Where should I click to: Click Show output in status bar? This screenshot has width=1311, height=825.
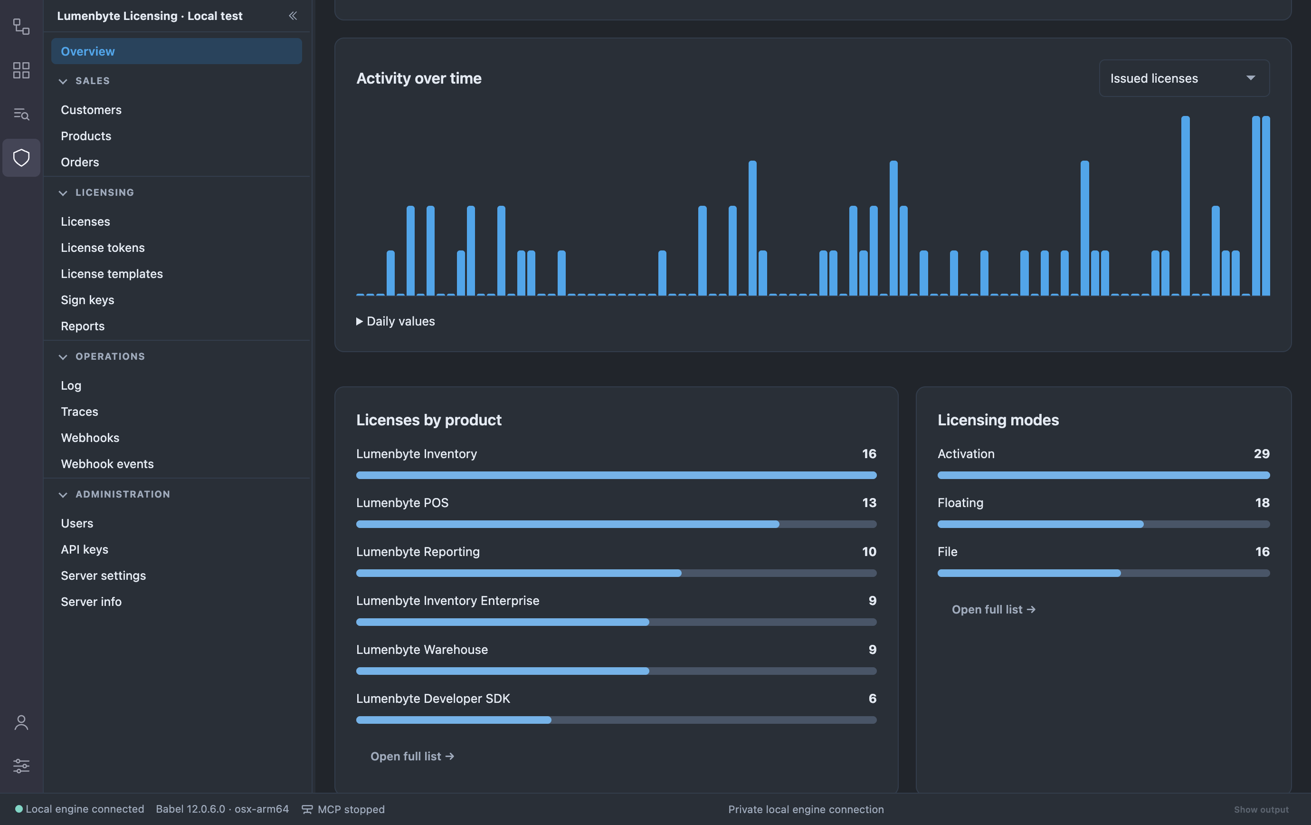(x=1261, y=810)
